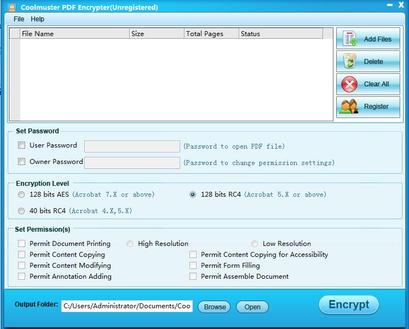The image size is (409, 329).
Task: Click the Add Files label text
Action: (x=377, y=39)
